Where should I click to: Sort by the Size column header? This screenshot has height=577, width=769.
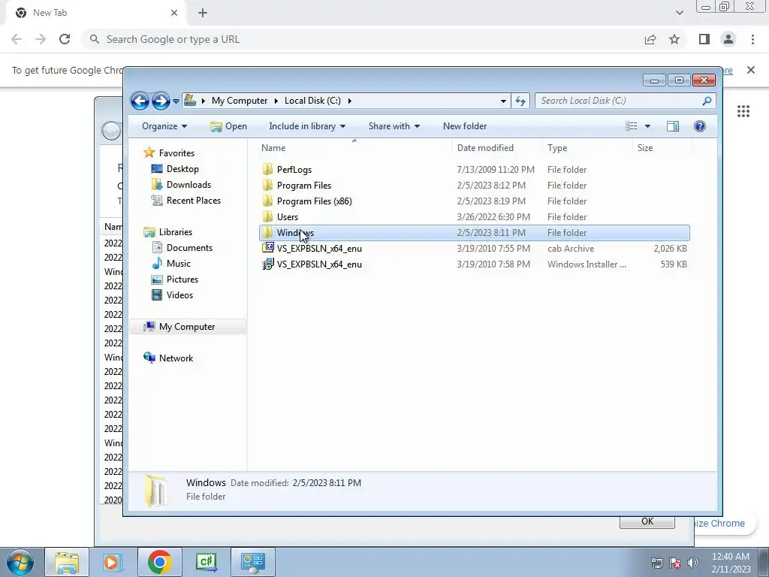[662, 148]
